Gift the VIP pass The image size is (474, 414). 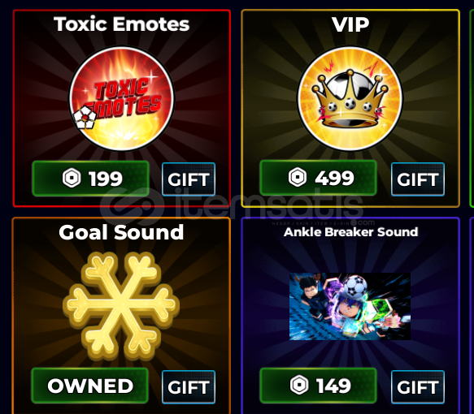pyautogui.click(x=418, y=179)
